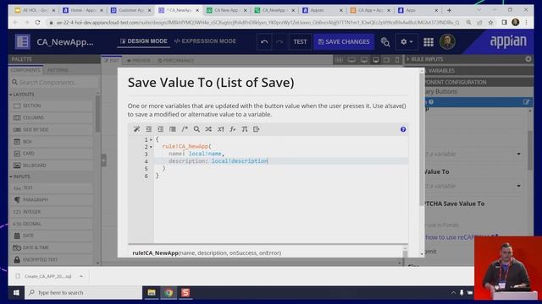The width and height of the screenshot is (542, 304).
Task: Switch to EXPRESSION MODE tab
Action: click(x=205, y=41)
